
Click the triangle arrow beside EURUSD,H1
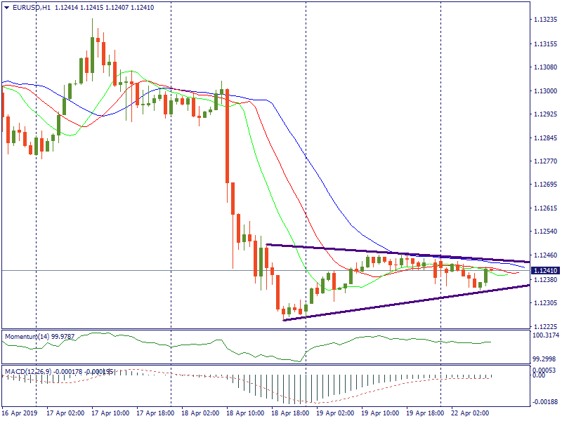click(x=6, y=7)
